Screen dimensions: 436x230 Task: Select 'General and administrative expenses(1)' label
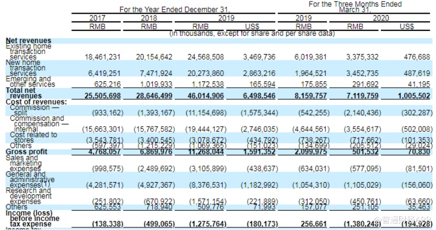click(x=30, y=180)
